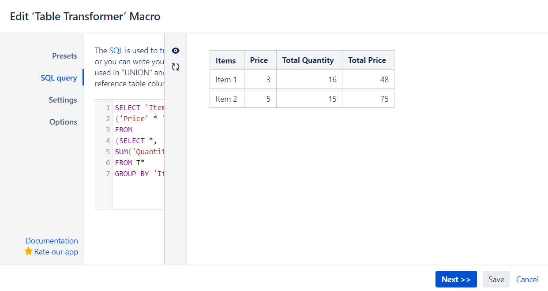Save the Table Transformer macro
Screen dimensions: 548x291
point(496,279)
